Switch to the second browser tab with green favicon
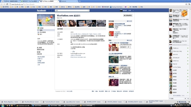This screenshot has width=191, height=107. pos(30,1)
